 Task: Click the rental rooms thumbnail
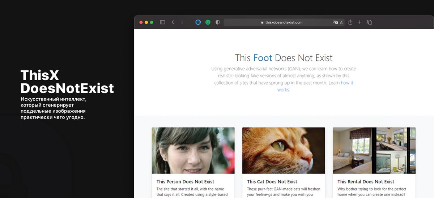click(374, 150)
